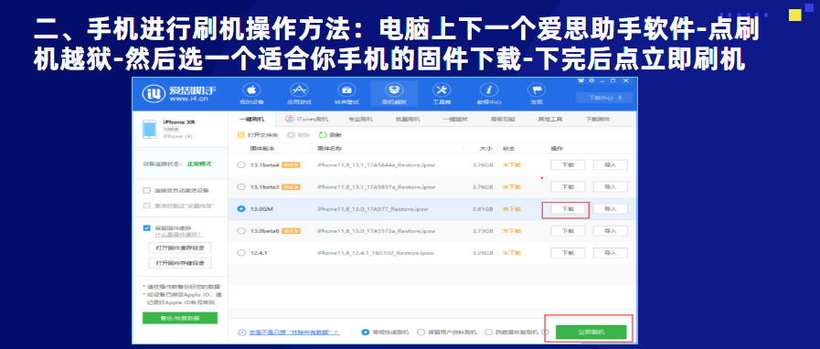Click 下载 for 12.4.1 firmware
Viewport: 820px width, 349px height.
(x=568, y=253)
